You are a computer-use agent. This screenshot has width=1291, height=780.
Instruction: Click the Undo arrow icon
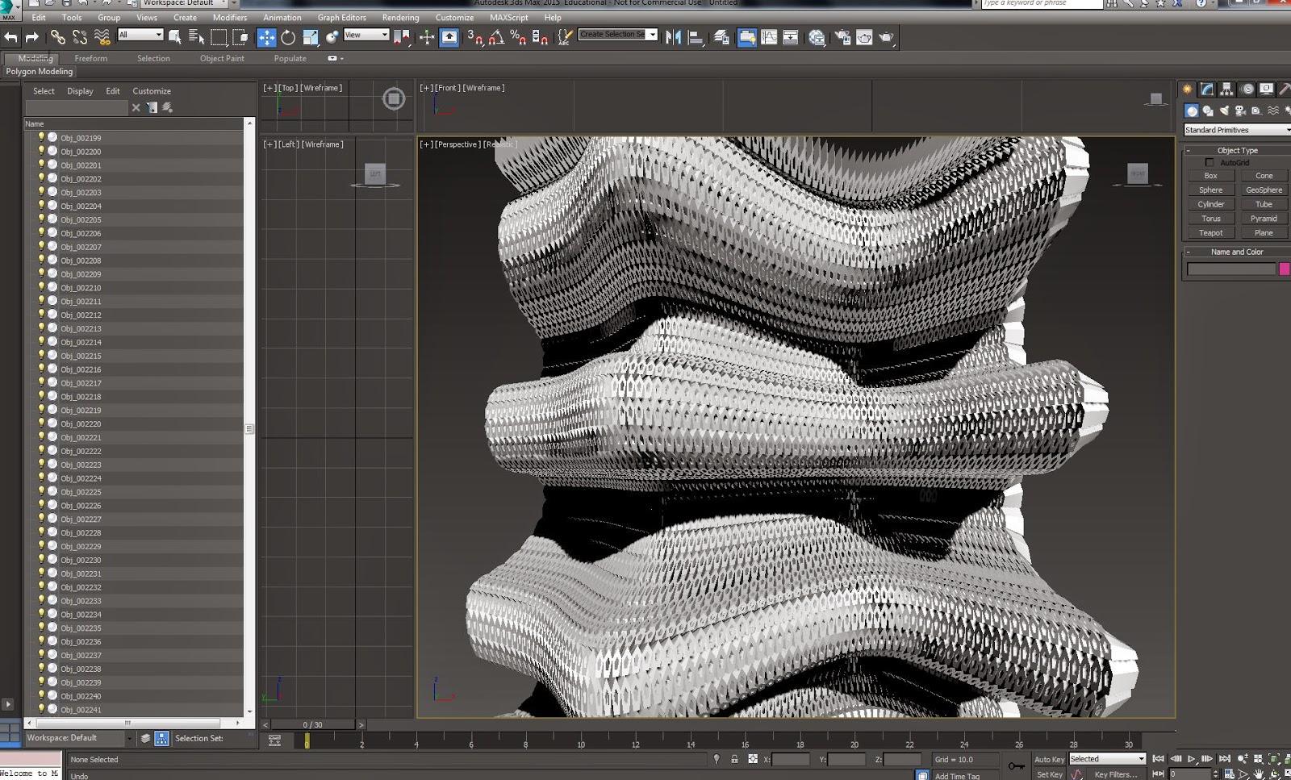point(10,37)
